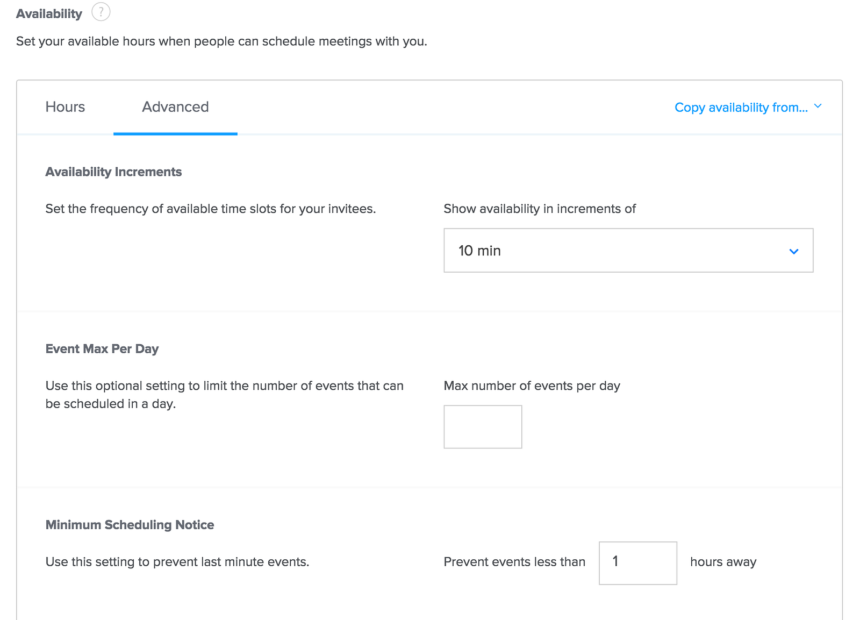Focus the max events per day field
This screenshot has height=620, width=860.
pyautogui.click(x=483, y=427)
